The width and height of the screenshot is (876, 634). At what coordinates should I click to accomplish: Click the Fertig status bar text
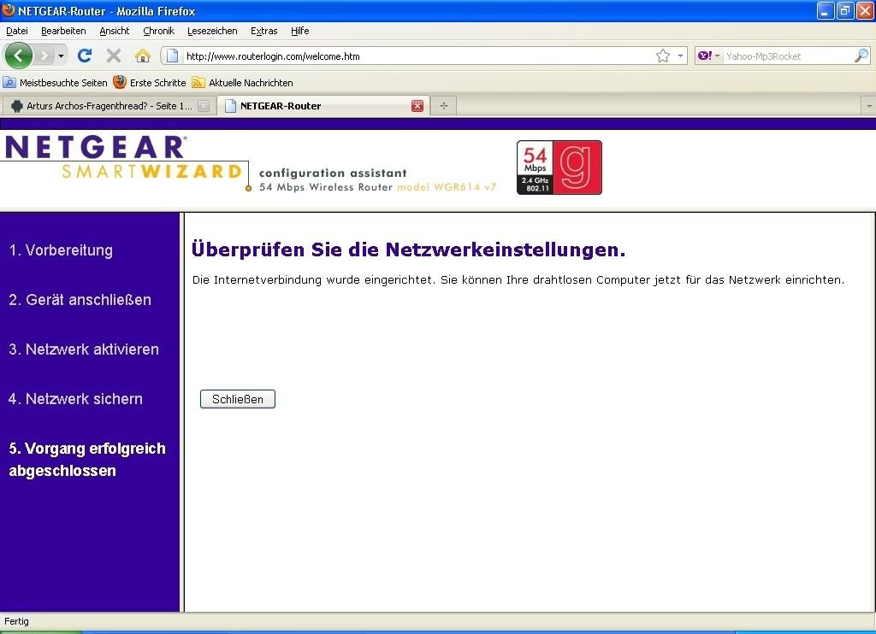click(x=16, y=621)
